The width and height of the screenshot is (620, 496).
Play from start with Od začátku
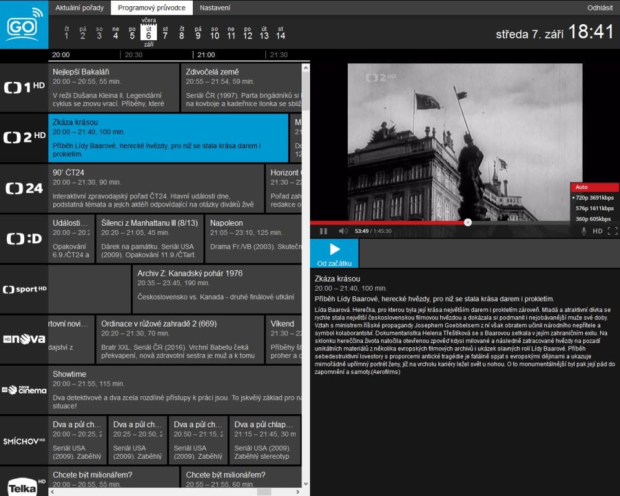(334, 253)
